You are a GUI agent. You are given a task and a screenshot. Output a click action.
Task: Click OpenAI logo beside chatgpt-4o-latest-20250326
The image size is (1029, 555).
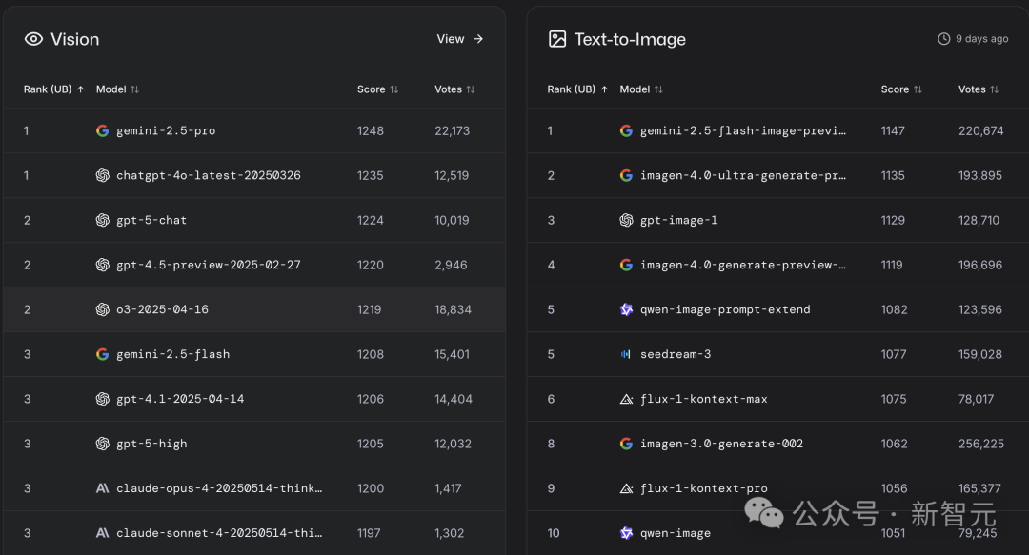pos(102,175)
